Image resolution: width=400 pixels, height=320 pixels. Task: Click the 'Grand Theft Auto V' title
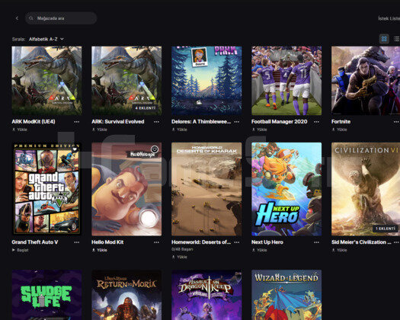[x=35, y=242]
